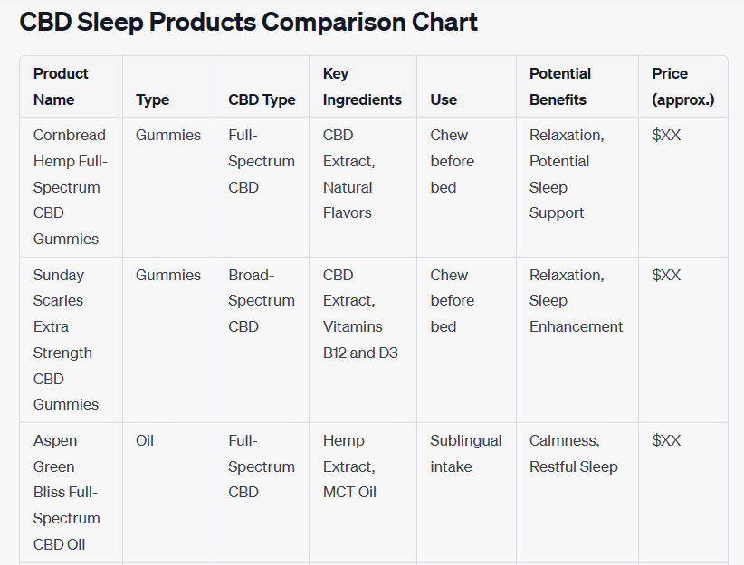Screen dimensions: 744x565
Task: Click Aspen Green Bliss Full-Spectrum CBD Oil cell
Action: coord(66,492)
